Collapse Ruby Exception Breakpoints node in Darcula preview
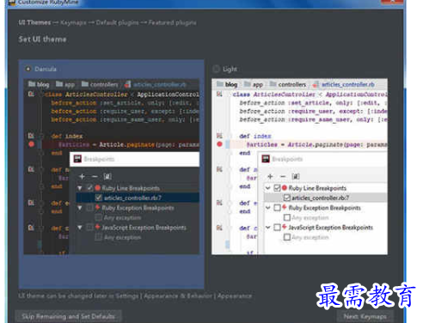423x323 pixels. 80,208
